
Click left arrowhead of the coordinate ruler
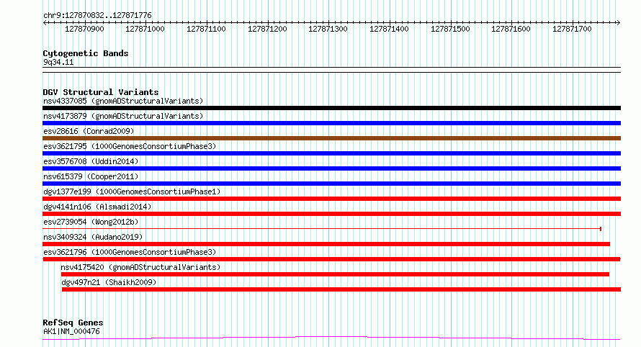tap(45, 23)
